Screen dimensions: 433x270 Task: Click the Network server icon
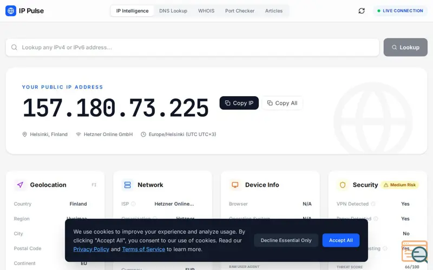[x=127, y=185]
